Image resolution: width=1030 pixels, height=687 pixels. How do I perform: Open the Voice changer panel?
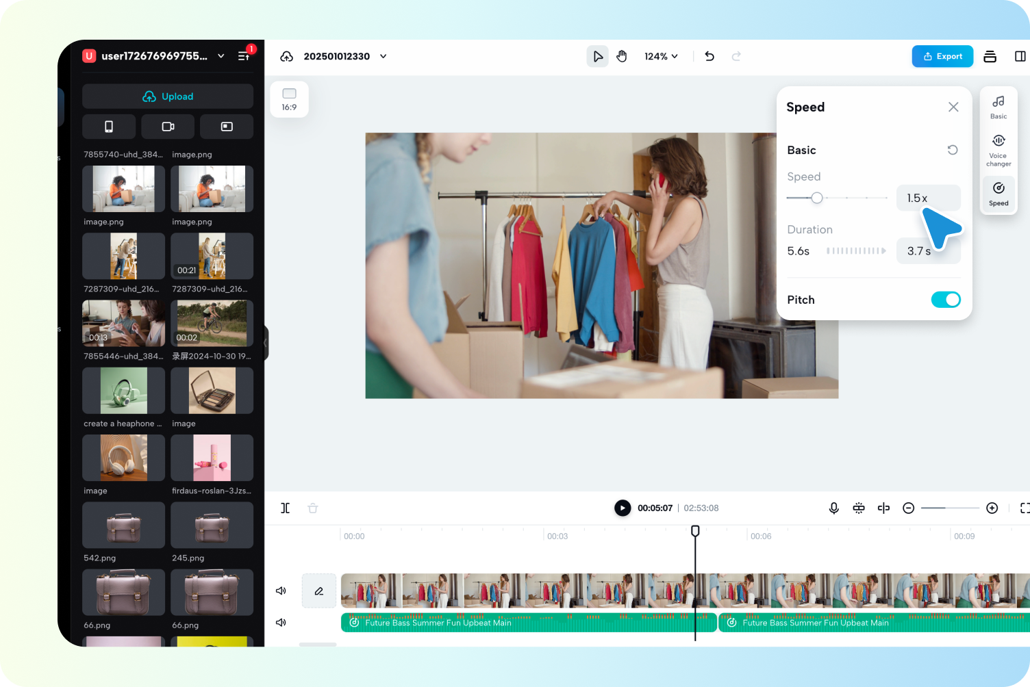tap(998, 148)
